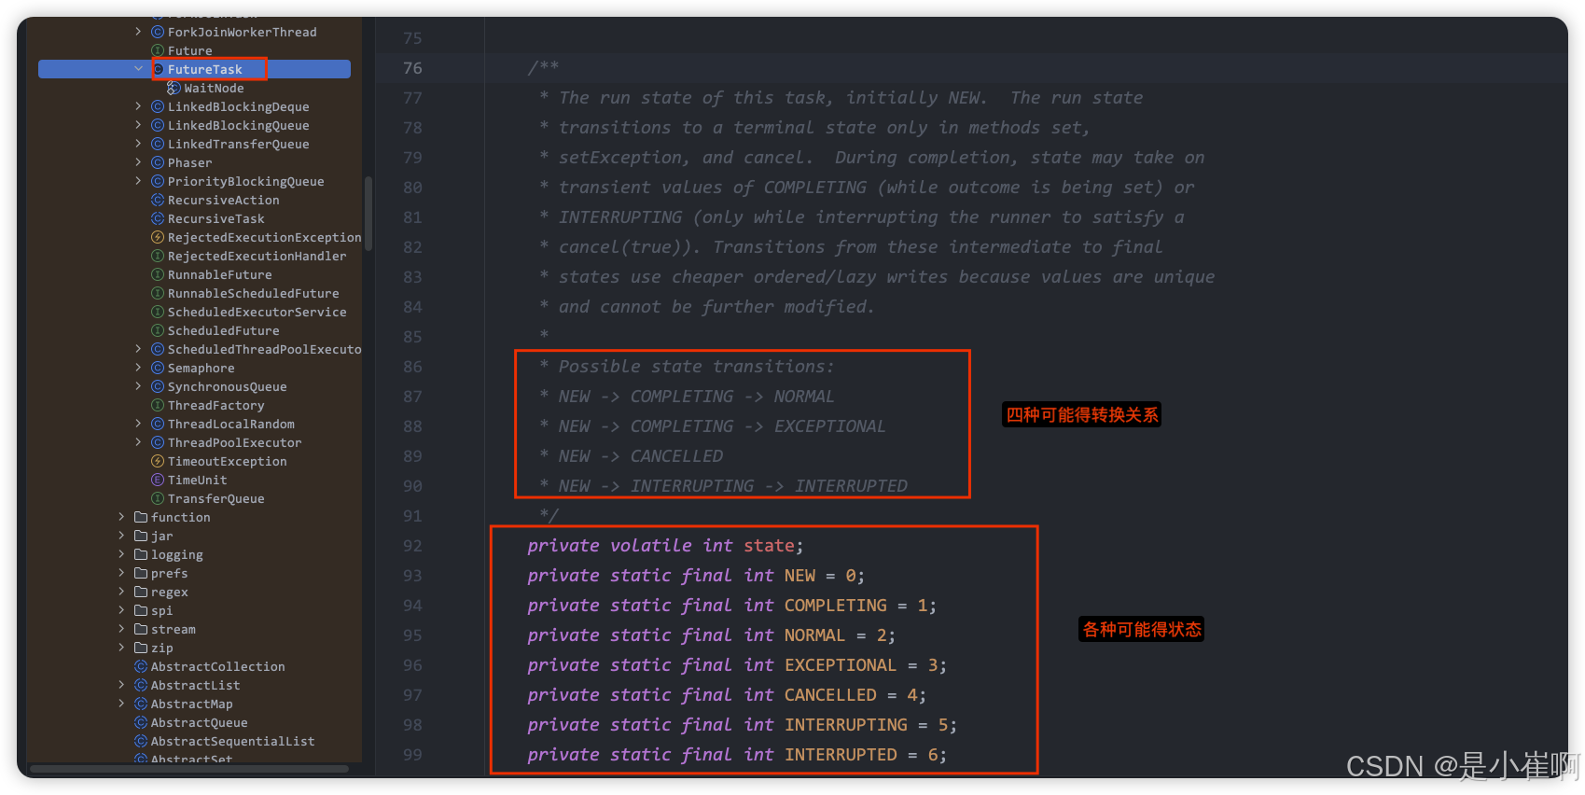The image size is (1585, 795).
Task: Click the ThreadFactory interface icon
Action: (158, 405)
